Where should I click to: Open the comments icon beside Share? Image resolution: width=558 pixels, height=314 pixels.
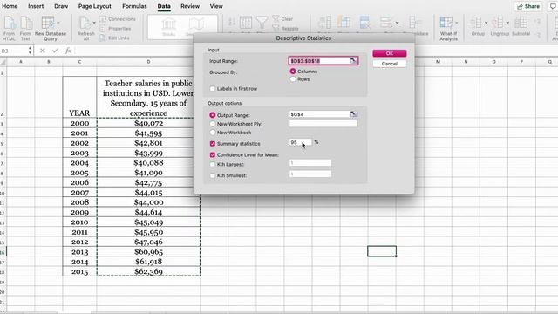pos(554,6)
